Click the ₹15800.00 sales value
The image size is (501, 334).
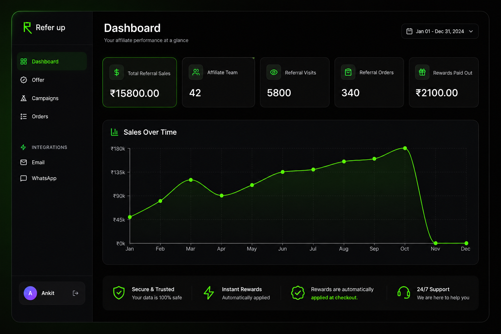click(134, 93)
